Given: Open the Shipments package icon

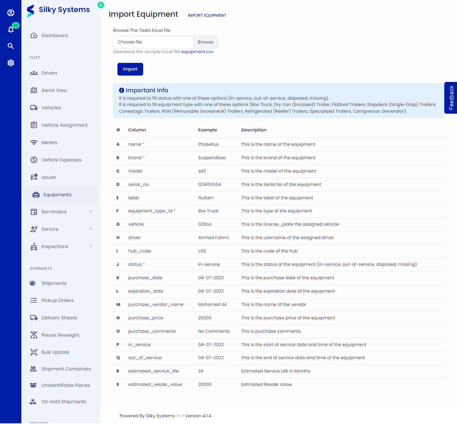Looking at the screenshot, I should pyautogui.click(x=32, y=283).
